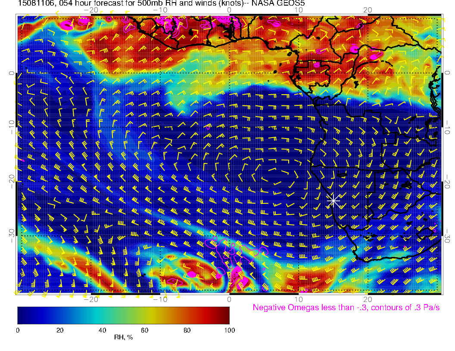Click the RH color scale bar
Viewport: 455px width, 351px height.
123,315
